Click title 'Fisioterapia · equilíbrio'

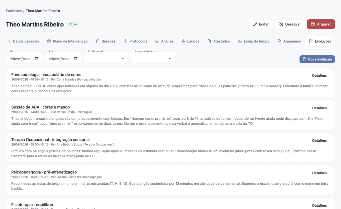(x=32, y=204)
